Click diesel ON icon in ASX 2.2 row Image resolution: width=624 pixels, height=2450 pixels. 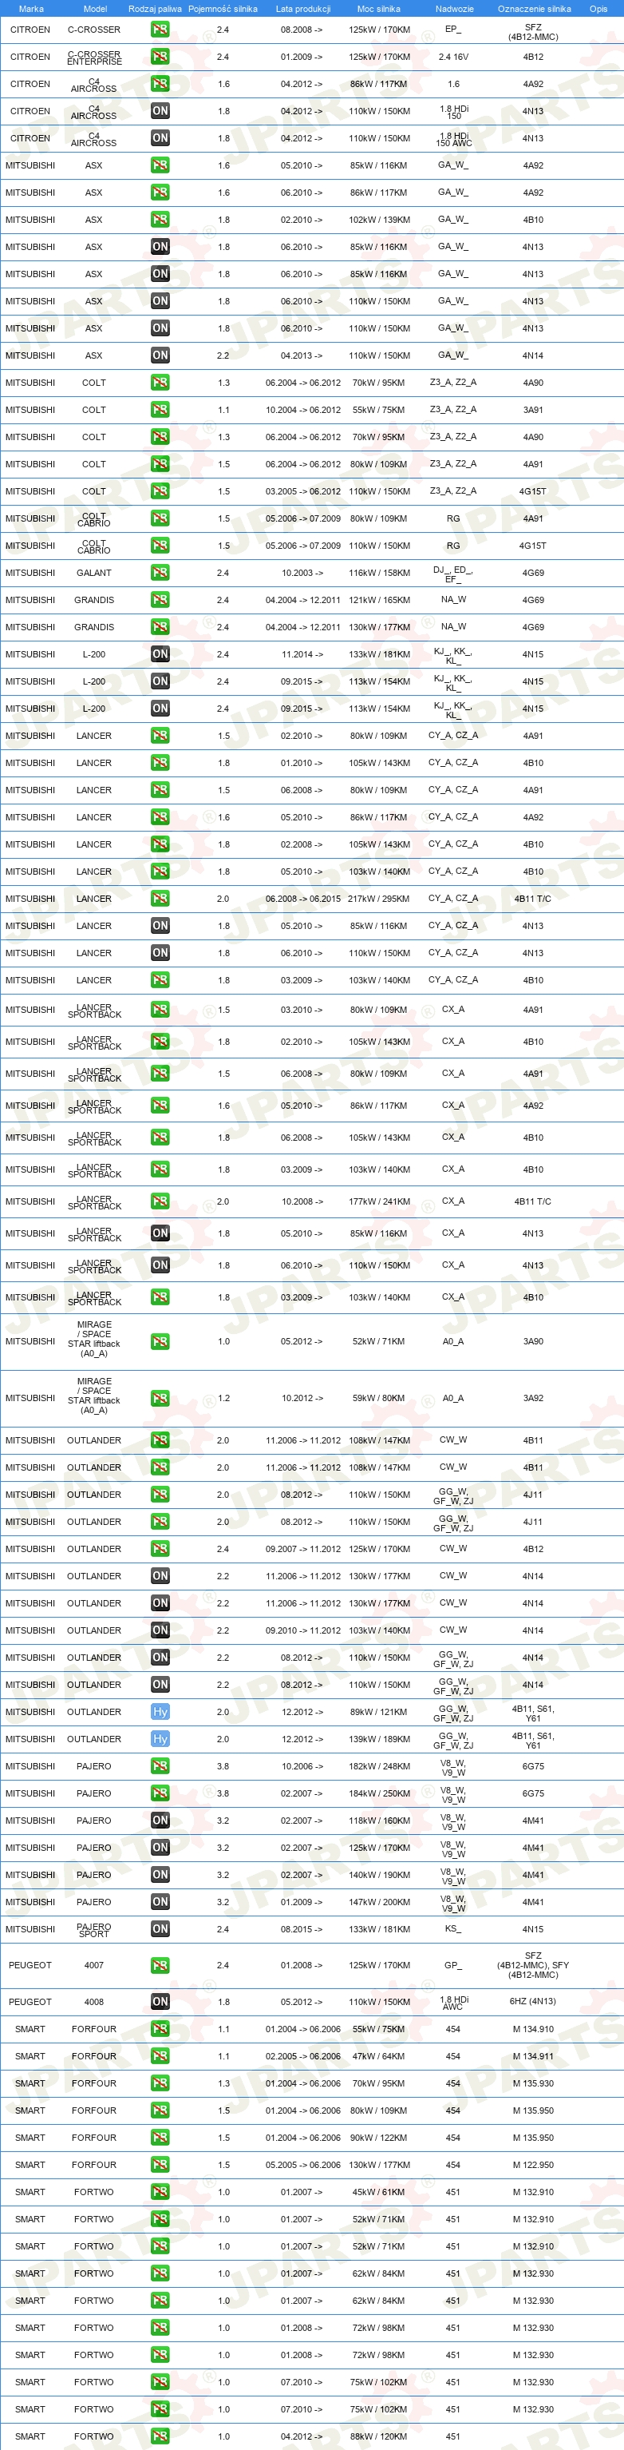(160, 355)
